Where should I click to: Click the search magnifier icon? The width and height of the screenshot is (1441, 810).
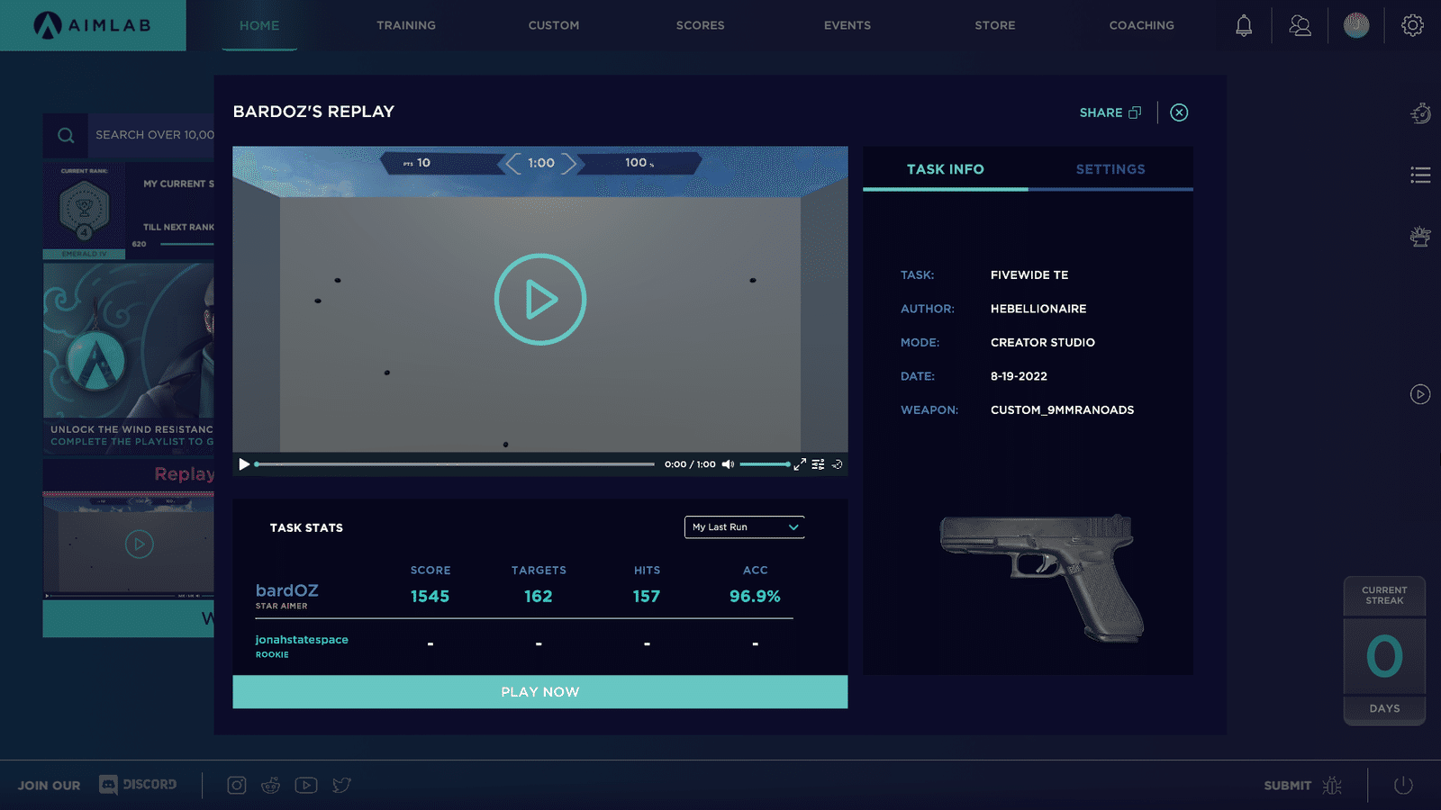(x=66, y=136)
